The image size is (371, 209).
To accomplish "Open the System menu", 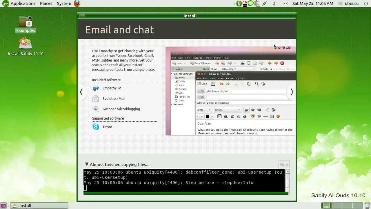I will pyautogui.click(x=64, y=3).
